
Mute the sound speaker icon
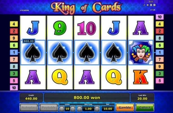(148, 5)
